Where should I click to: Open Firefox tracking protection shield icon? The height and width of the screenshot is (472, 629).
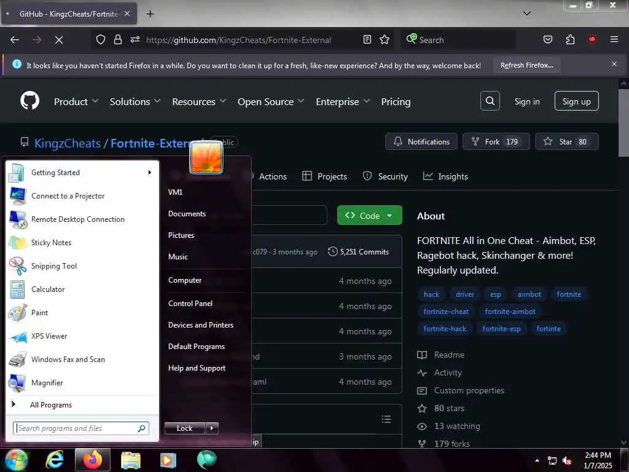click(101, 40)
